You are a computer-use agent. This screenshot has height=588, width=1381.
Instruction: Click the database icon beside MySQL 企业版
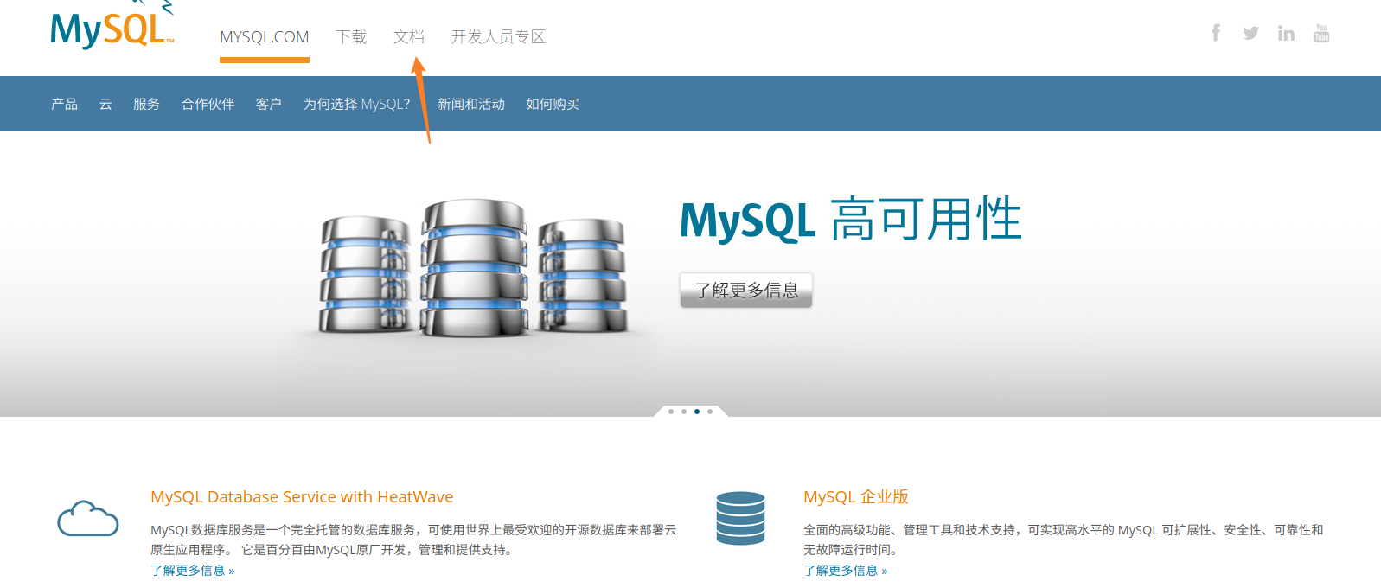pyautogui.click(x=741, y=518)
